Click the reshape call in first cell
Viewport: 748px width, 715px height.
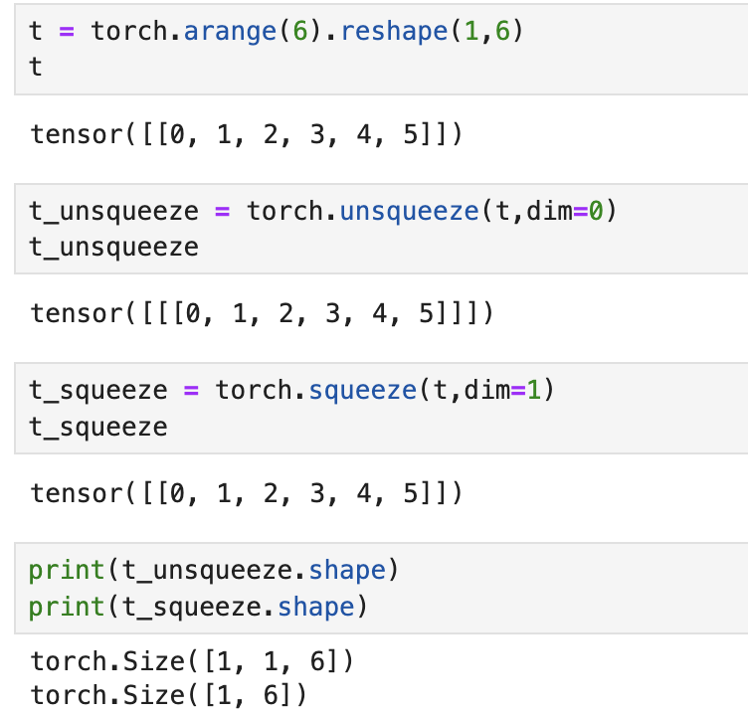pyautogui.click(x=395, y=32)
